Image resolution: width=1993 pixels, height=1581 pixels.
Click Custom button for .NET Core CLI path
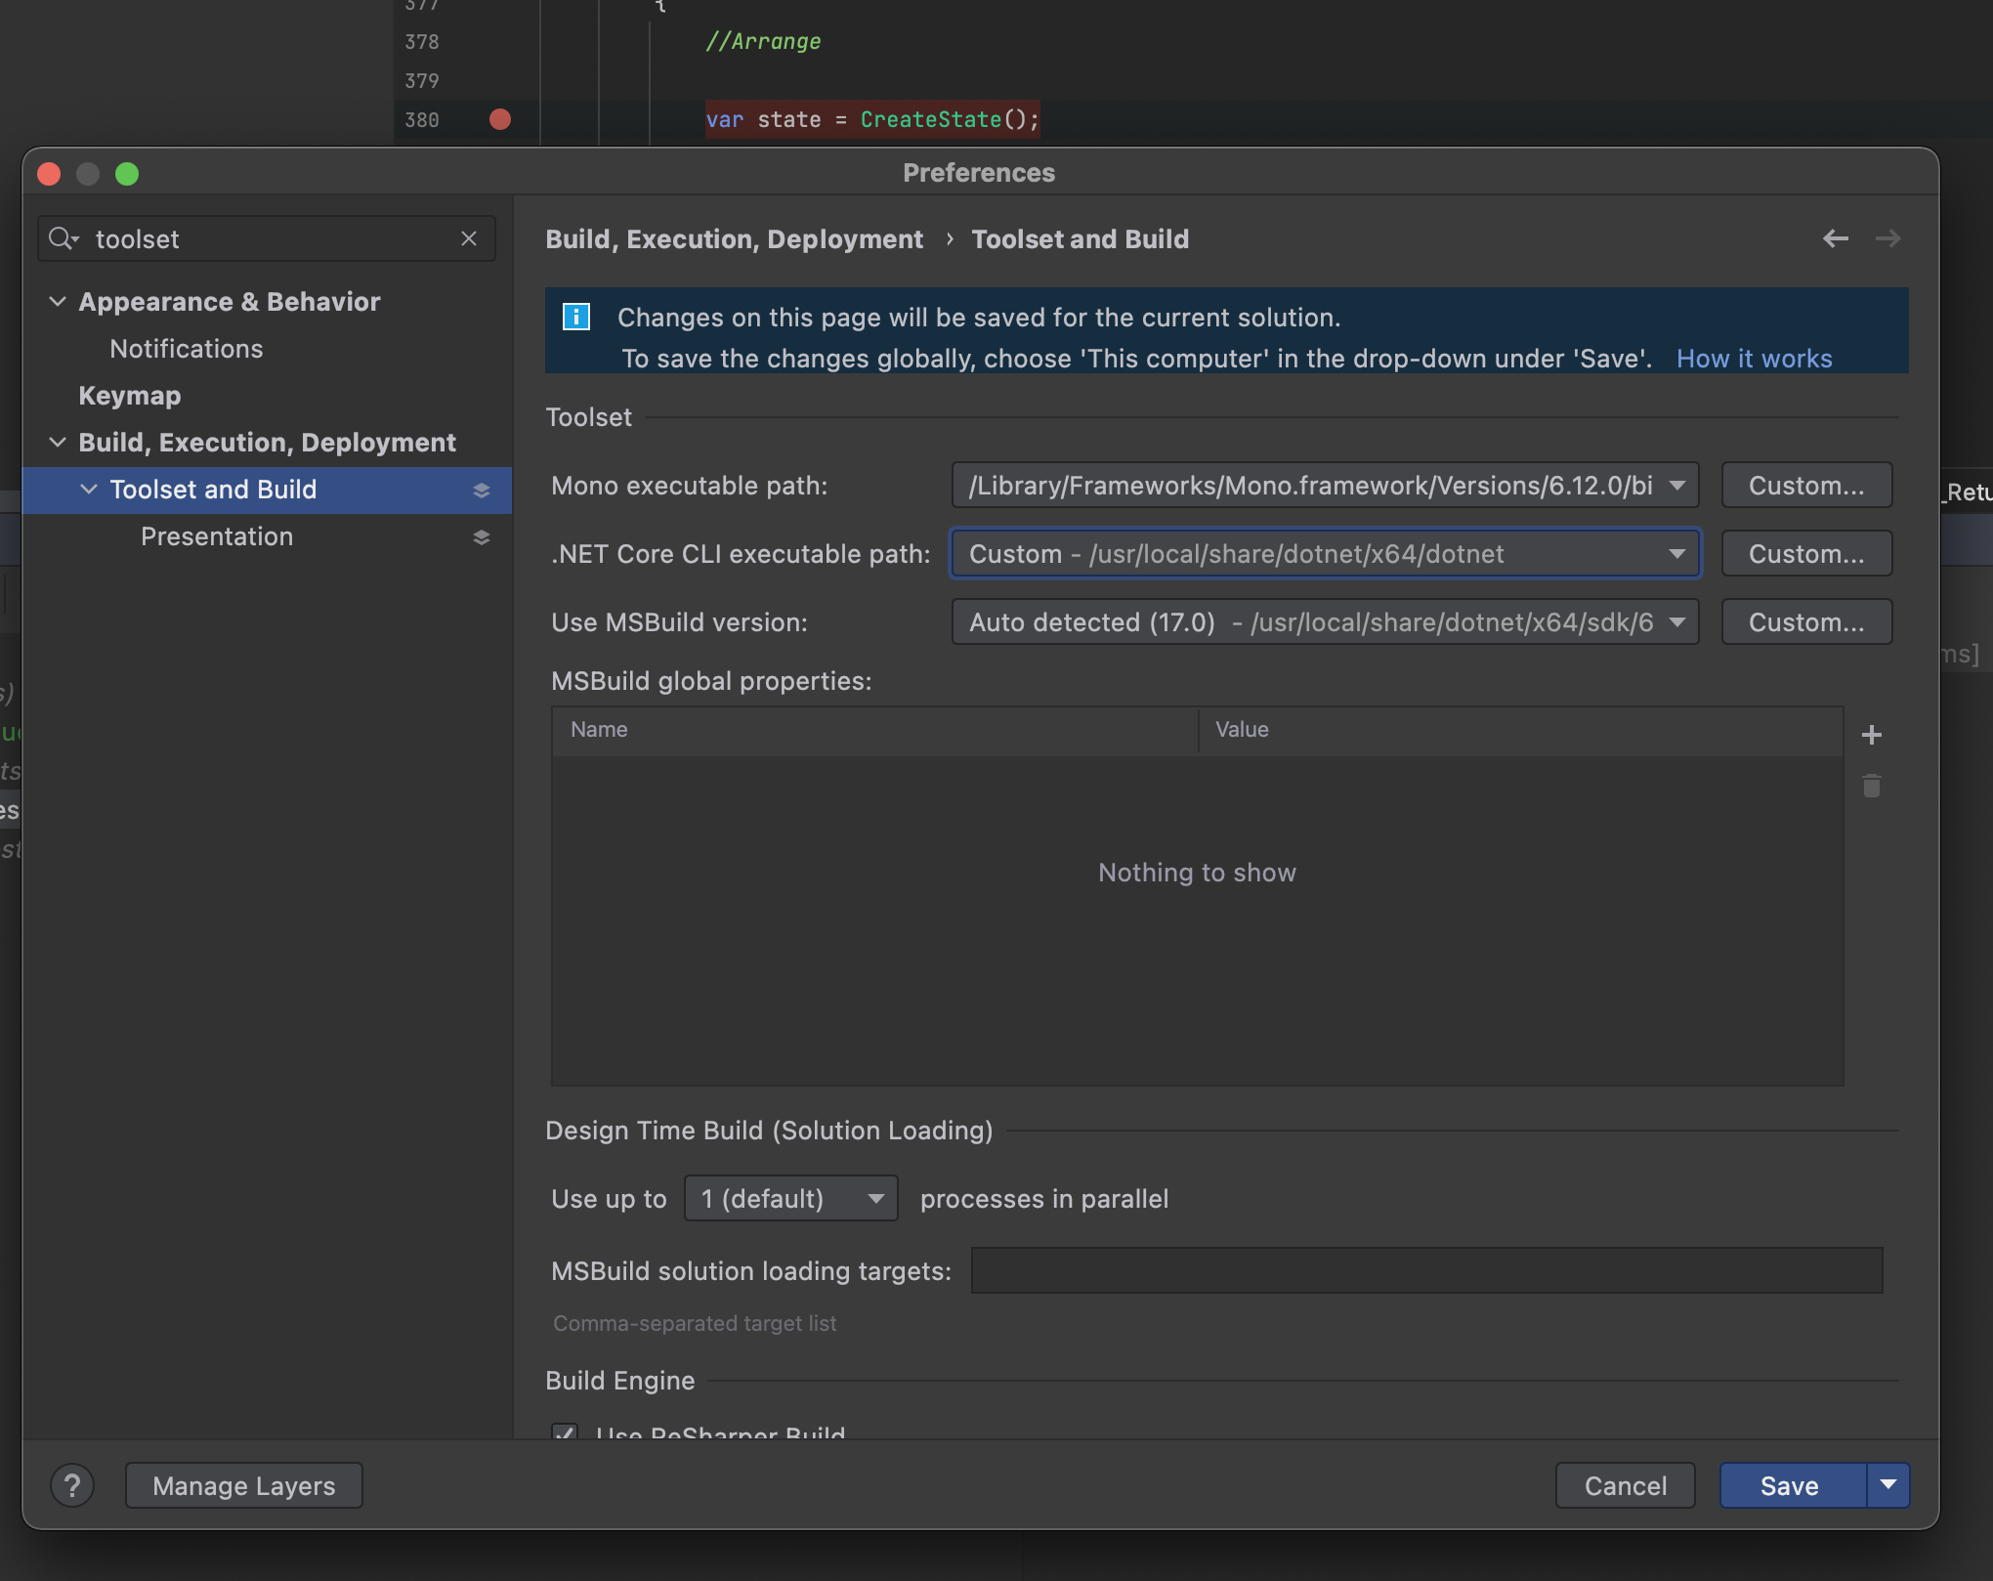point(1806,553)
